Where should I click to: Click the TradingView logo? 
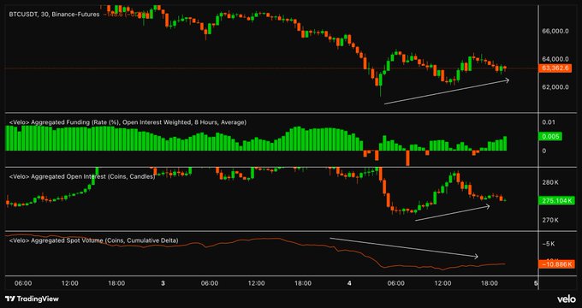(x=32, y=299)
